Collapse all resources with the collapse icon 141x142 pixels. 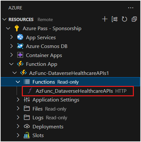click(x=134, y=19)
